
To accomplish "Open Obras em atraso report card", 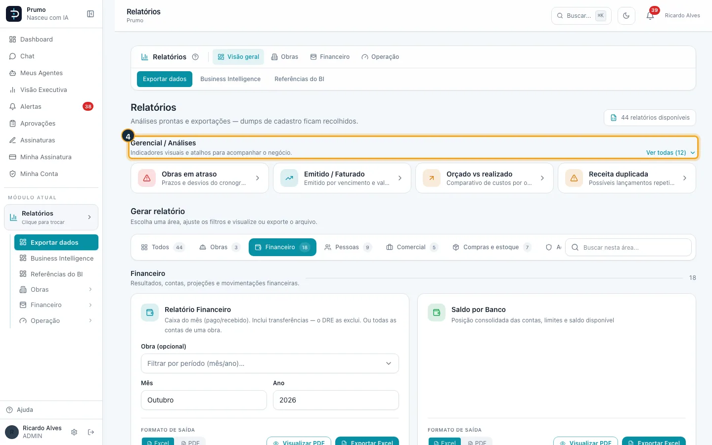I will point(200,178).
